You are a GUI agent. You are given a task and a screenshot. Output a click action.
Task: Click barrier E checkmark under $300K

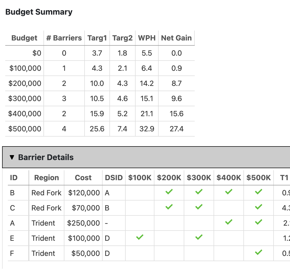pos(199,237)
